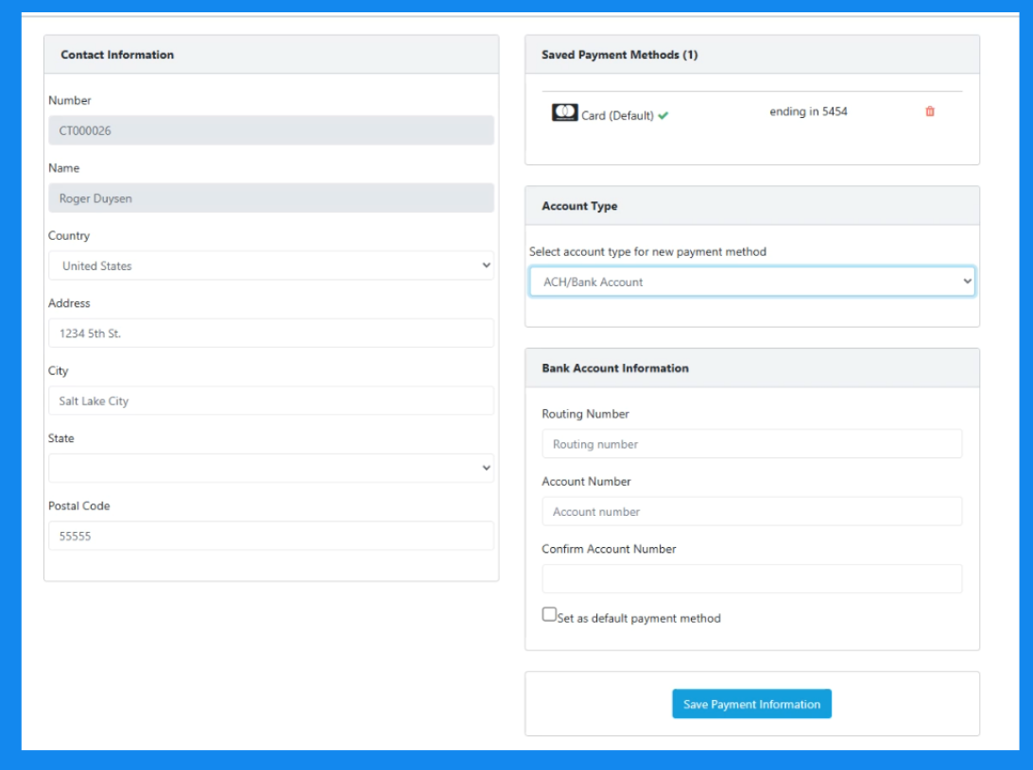Click the Contact Information panel header
This screenshot has width=1033, height=770.
pos(117,55)
